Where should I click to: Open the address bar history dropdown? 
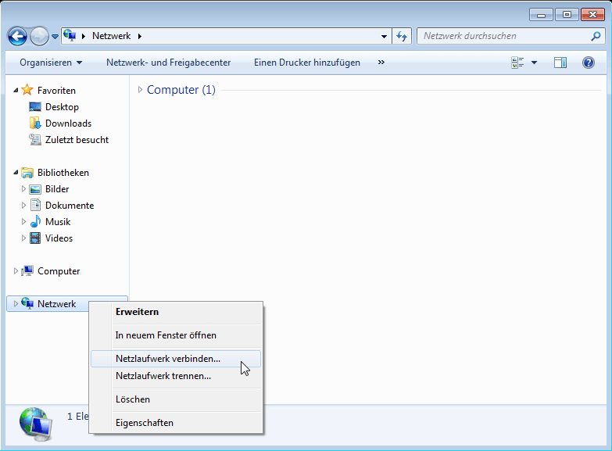(384, 36)
